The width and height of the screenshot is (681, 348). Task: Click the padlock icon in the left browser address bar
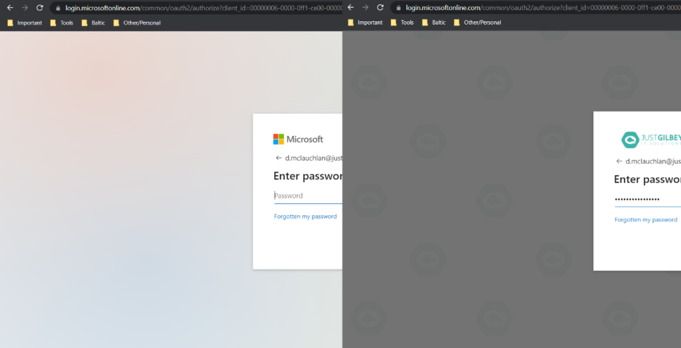58,8
